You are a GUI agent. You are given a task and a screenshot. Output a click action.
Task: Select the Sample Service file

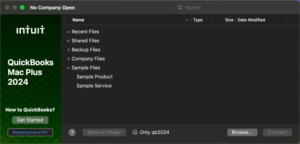click(x=94, y=86)
